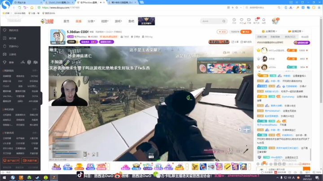The height and width of the screenshot is (181, 323).
Task: Click the CS:GO category link in sidebar
Action: coord(6,86)
